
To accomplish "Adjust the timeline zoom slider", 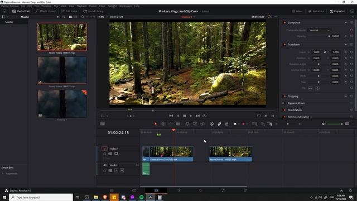I will [288, 124].
